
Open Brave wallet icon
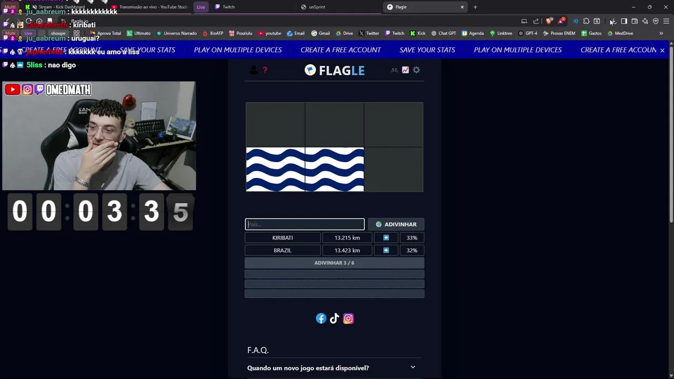pos(635,21)
